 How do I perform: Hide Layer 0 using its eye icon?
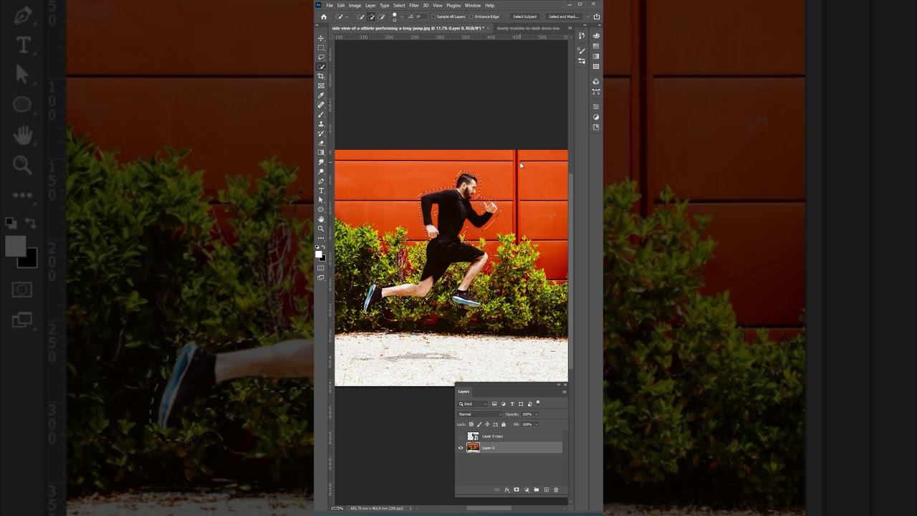point(461,448)
